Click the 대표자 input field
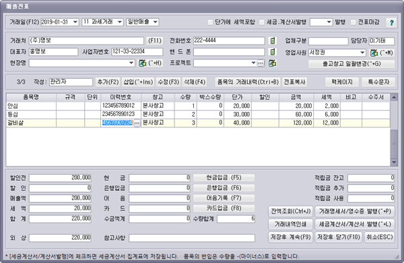Screen dimensions: 404x263 [53, 52]
